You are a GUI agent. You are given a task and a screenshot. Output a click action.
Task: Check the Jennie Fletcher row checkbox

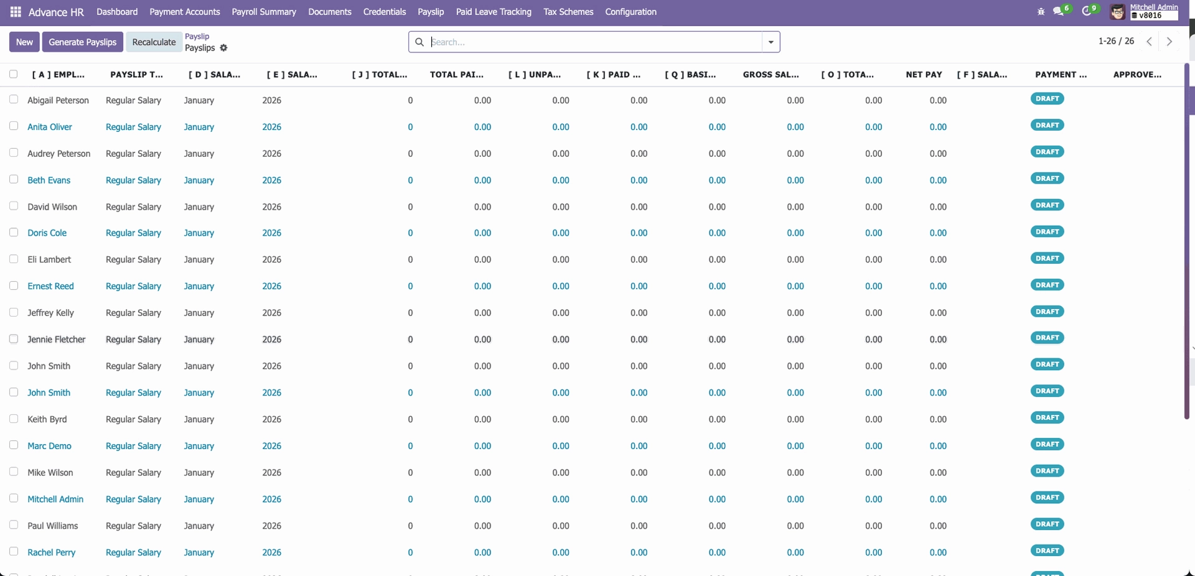click(14, 339)
